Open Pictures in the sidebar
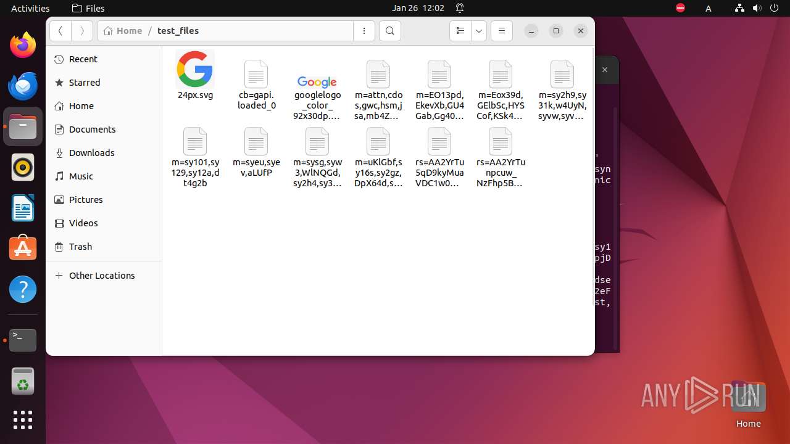This screenshot has height=444, width=790. 104,200
